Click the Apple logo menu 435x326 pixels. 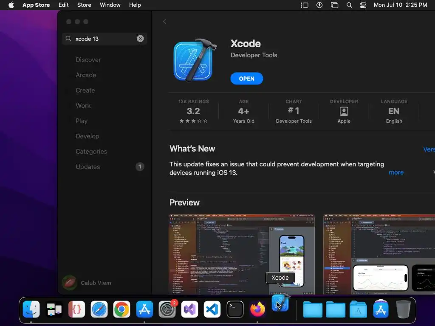(x=11, y=5)
